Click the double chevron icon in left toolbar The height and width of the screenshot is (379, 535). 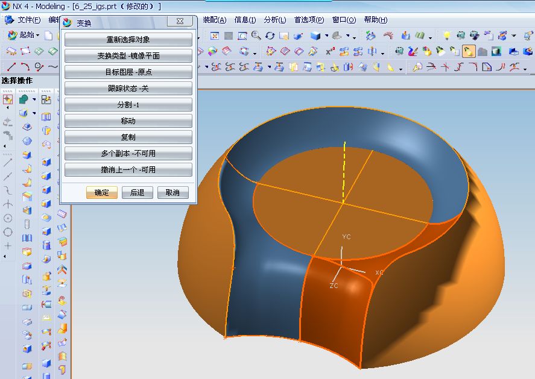(x=62, y=271)
